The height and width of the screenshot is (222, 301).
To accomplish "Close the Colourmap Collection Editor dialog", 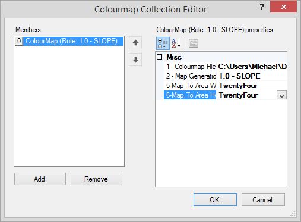I will [283, 7].
